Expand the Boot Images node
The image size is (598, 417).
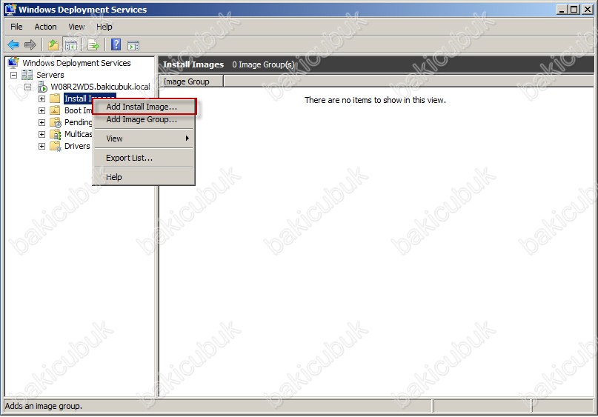click(x=42, y=110)
